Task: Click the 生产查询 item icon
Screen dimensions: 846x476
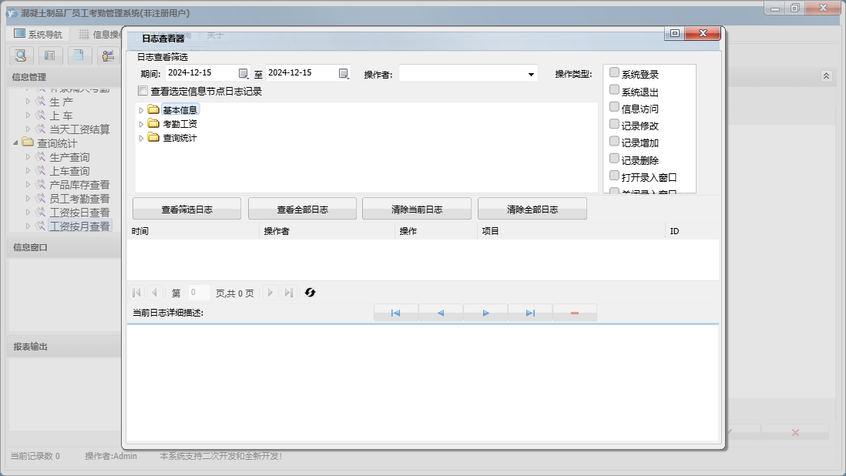Action: point(41,157)
